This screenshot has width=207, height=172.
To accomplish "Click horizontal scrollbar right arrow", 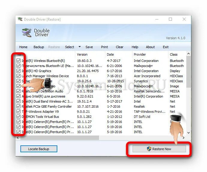I will (x=184, y=138).
